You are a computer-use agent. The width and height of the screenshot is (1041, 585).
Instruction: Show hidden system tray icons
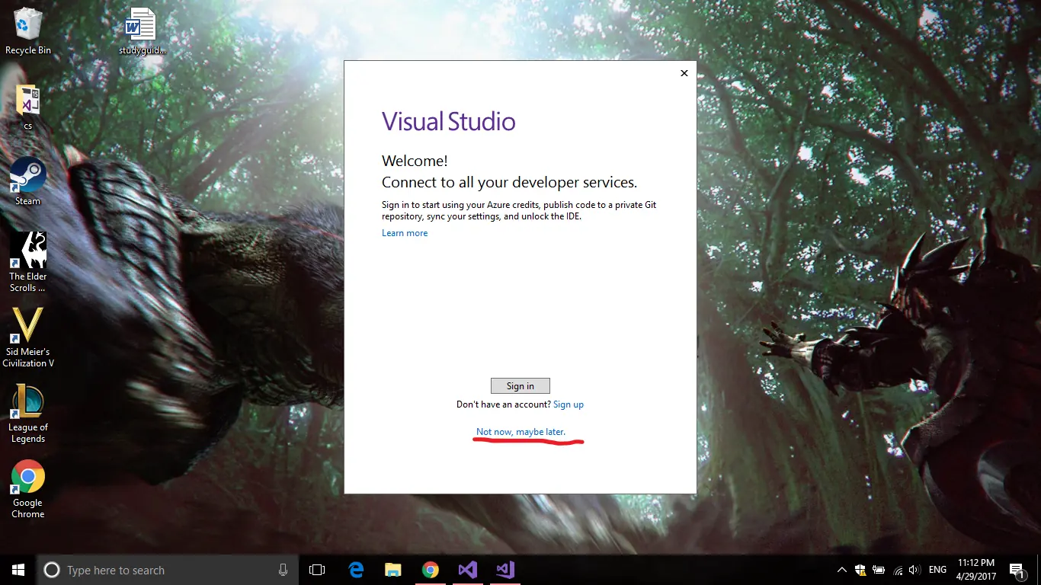click(841, 570)
